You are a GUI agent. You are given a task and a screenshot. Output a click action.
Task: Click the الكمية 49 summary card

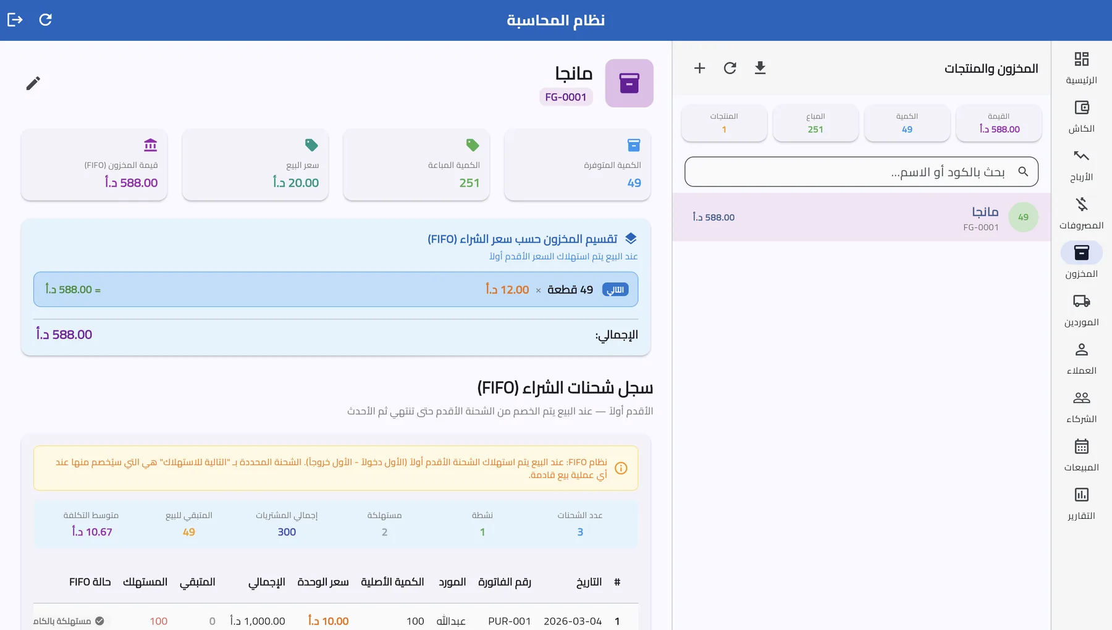(x=907, y=123)
